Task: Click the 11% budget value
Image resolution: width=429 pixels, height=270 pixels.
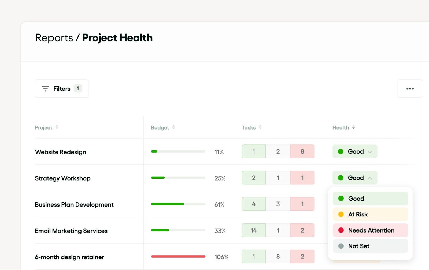Action: point(219,152)
